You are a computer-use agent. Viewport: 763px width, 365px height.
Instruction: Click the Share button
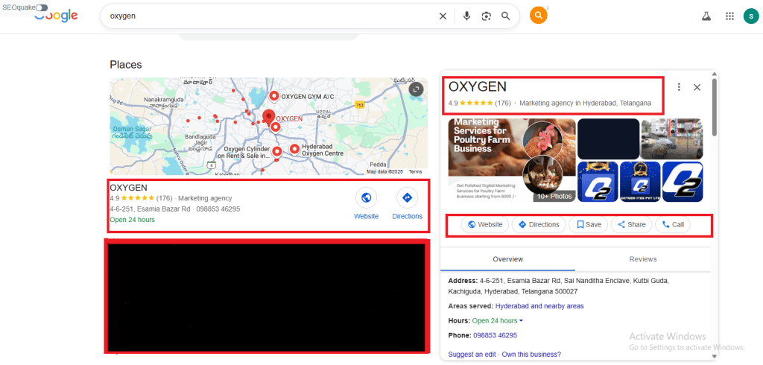click(631, 224)
